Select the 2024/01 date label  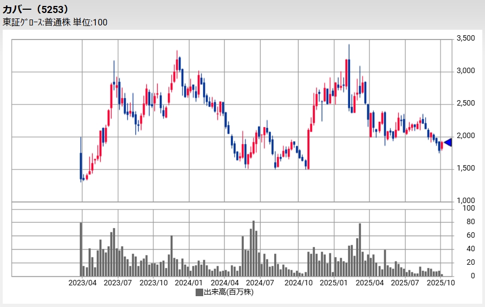click(x=190, y=283)
